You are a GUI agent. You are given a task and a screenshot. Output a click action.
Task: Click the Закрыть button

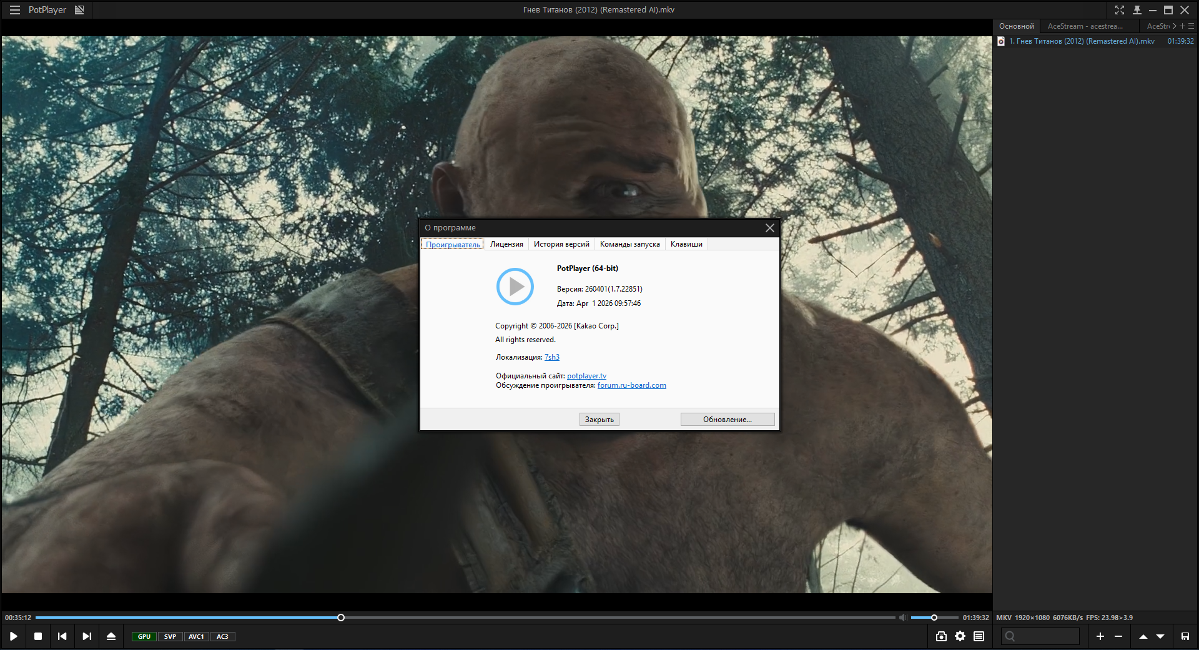point(599,420)
